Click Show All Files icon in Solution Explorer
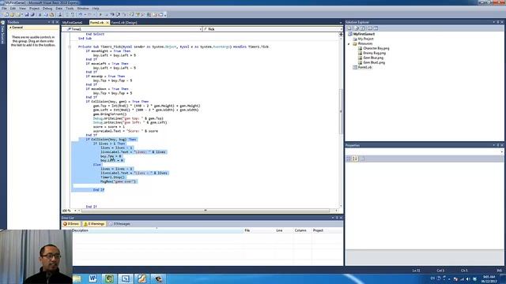506x284 pixels. 357,28
